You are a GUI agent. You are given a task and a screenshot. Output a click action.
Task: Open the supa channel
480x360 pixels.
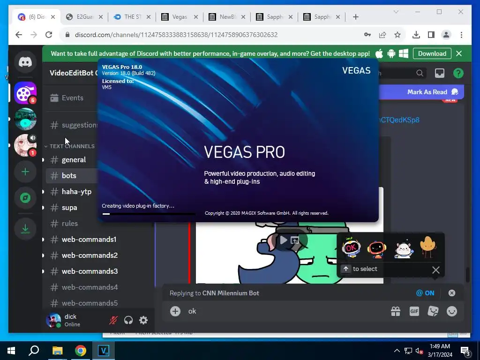(72, 208)
